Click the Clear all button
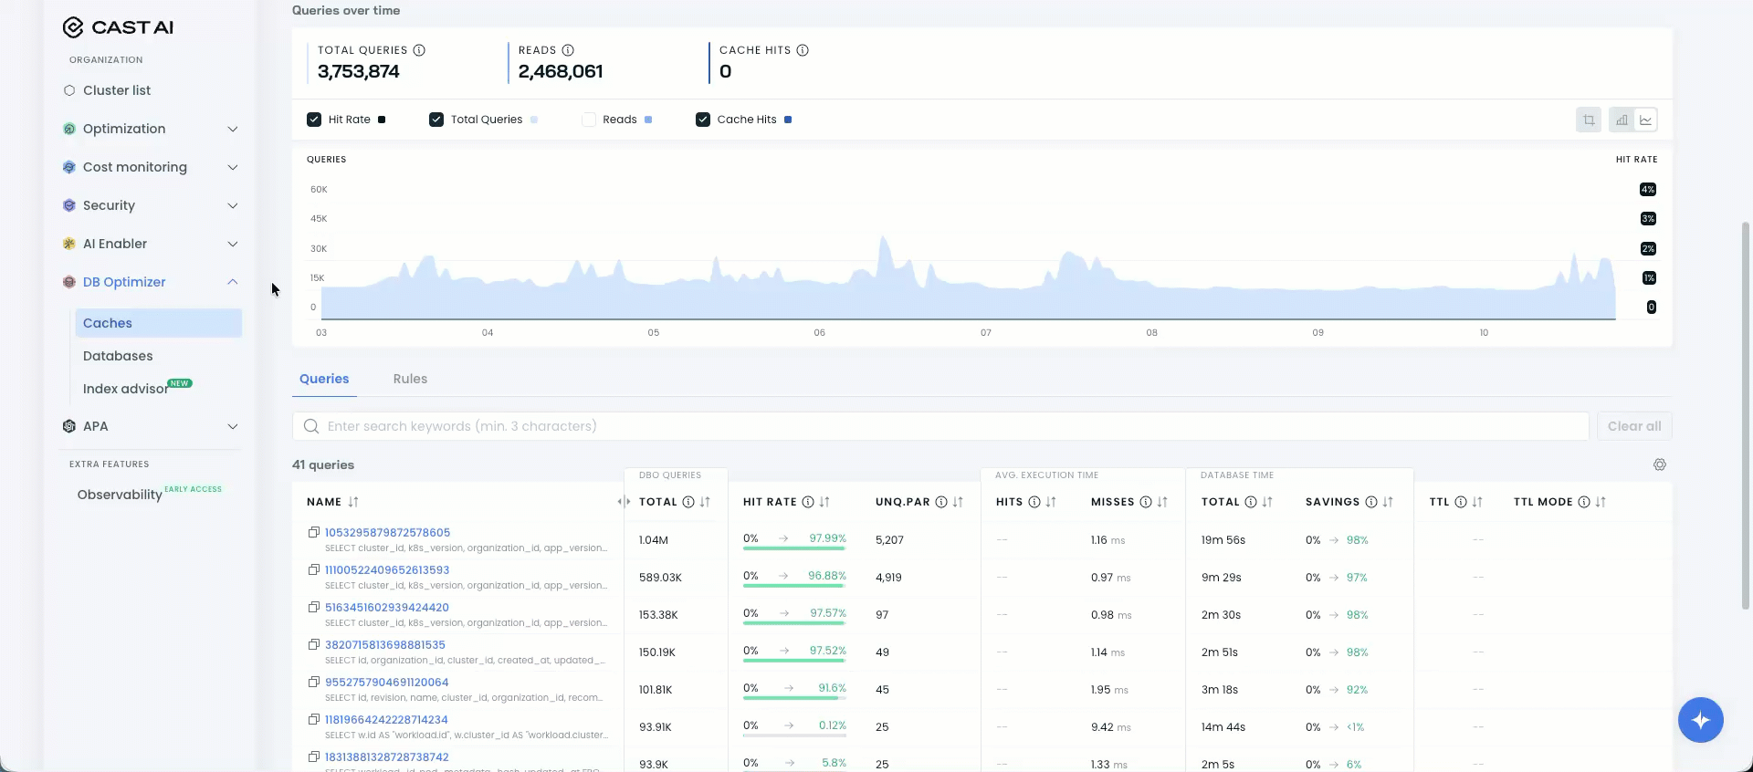Screen dimensions: 1753x772 [x=1634, y=426]
